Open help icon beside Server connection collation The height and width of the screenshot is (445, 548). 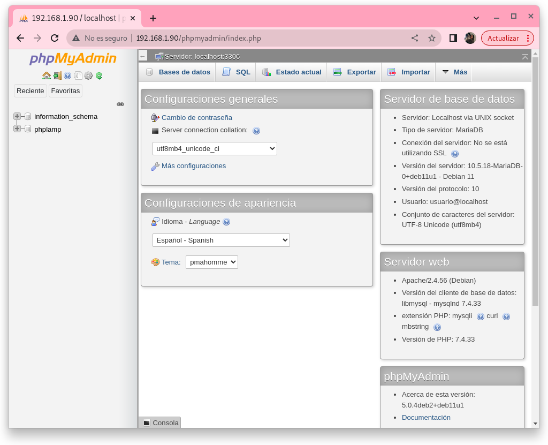point(256,131)
